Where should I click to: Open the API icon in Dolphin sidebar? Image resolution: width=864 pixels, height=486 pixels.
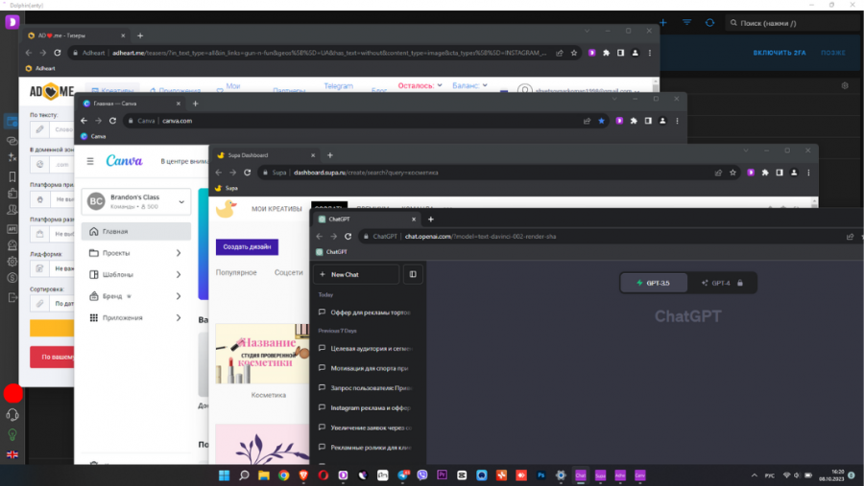click(12, 228)
